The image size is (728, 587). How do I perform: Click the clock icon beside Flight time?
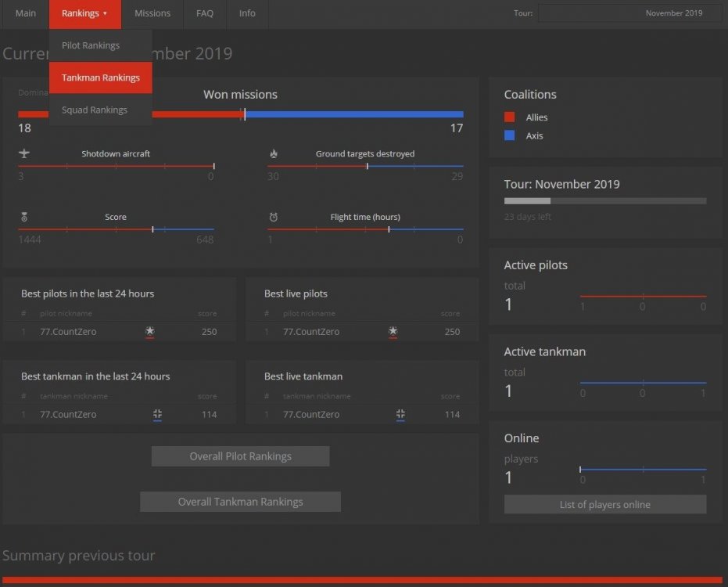coord(273,217)
